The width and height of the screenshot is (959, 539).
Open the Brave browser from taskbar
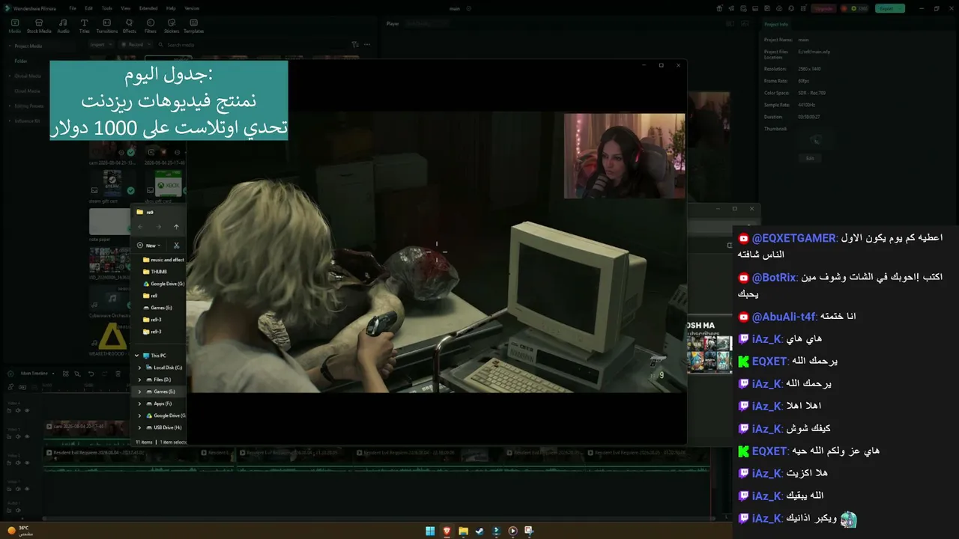(x=447, y=531)
